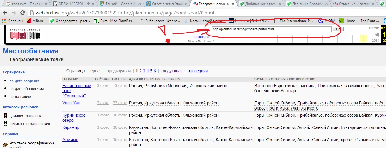Focus the Wayback URL input field
Screen dimensions: 386x148
271,29
